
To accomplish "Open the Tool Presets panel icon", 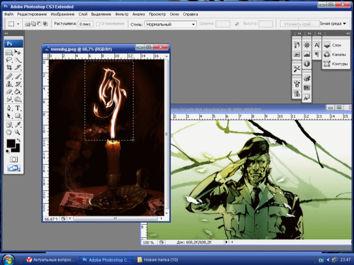I will [x=297, y=69].
